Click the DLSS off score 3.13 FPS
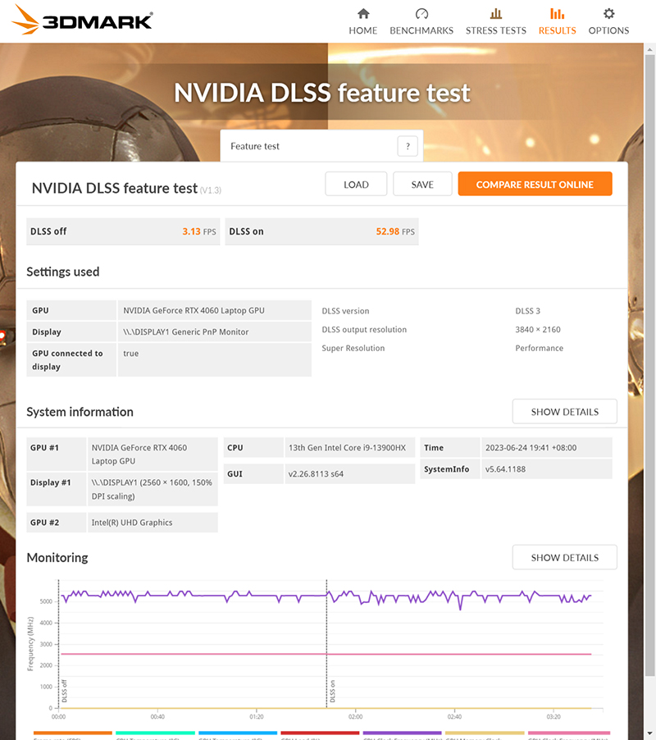This screenshot has height=740, width=656. click(x=199, y=231)
